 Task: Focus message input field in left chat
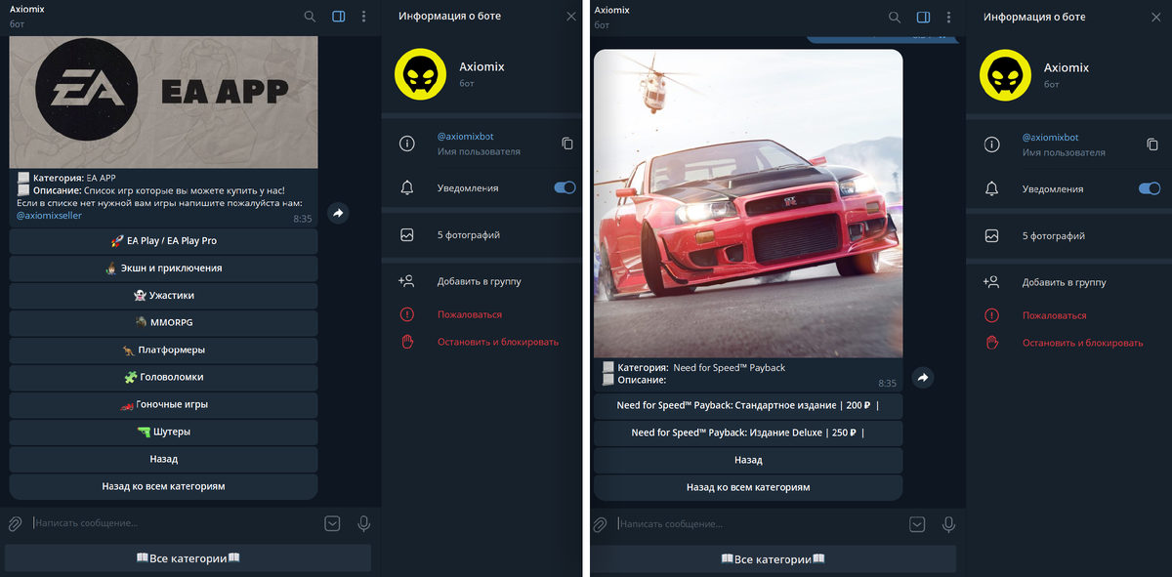coord(174,523)
